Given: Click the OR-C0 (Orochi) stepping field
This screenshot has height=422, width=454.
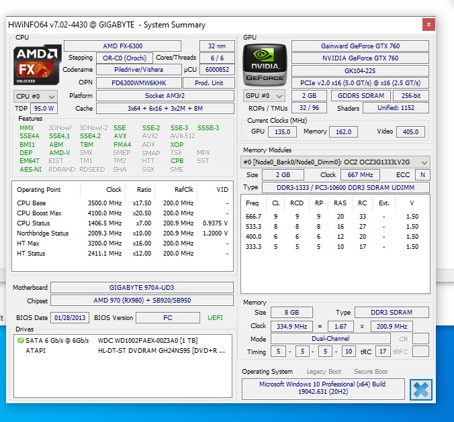Looking at the screenshot, I should 124,58.
